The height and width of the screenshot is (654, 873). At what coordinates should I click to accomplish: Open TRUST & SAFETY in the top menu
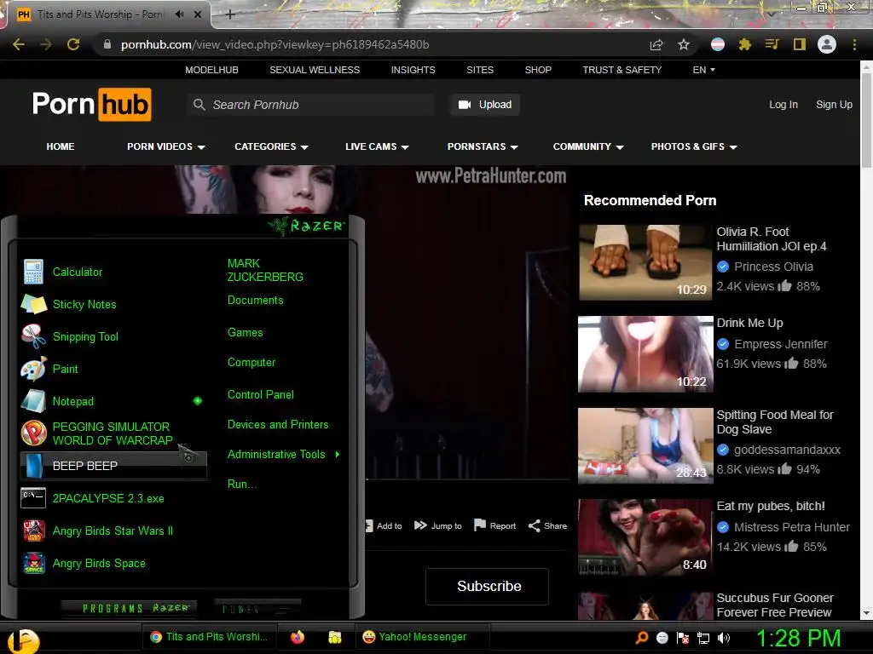pyautogui.click(x=622, y=70)
